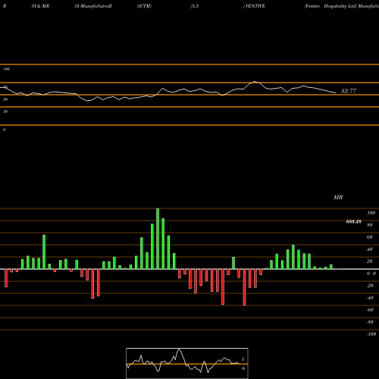Click the 'SI MunafaSutraR' header label
This screenshot has height=379, width=379.
pyautogui.click(x=93, y=6)
